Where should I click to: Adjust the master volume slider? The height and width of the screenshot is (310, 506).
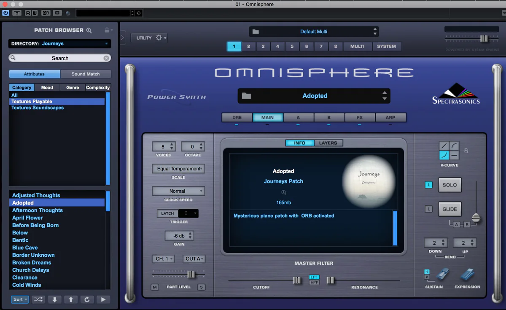pyautogui.click(x=484, y=39)
